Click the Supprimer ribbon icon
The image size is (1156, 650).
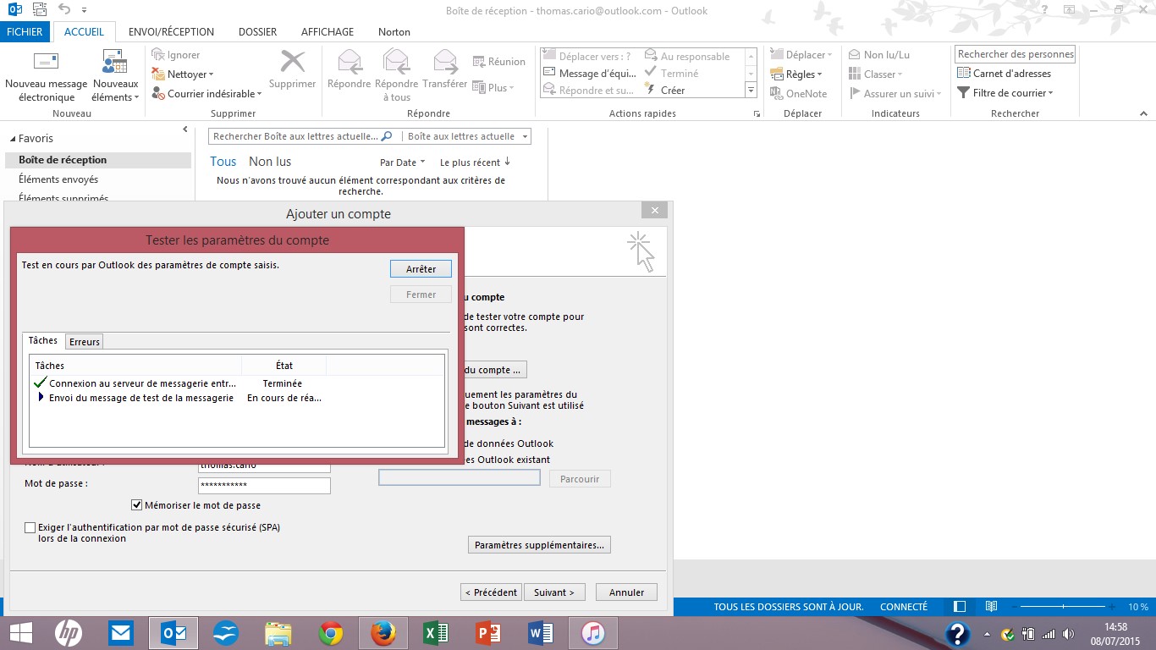292,63
